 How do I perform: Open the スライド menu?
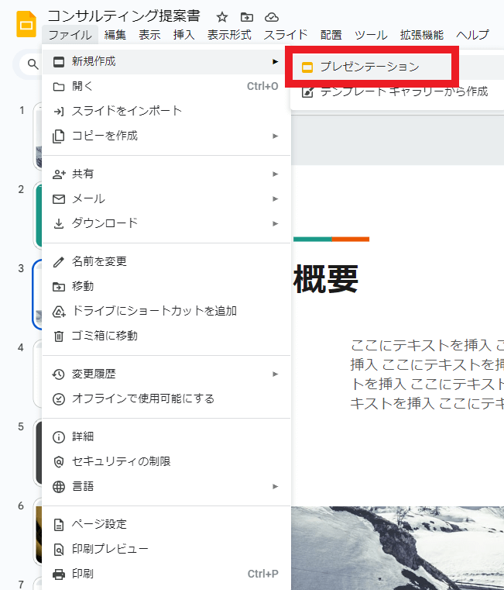[286, 35]
